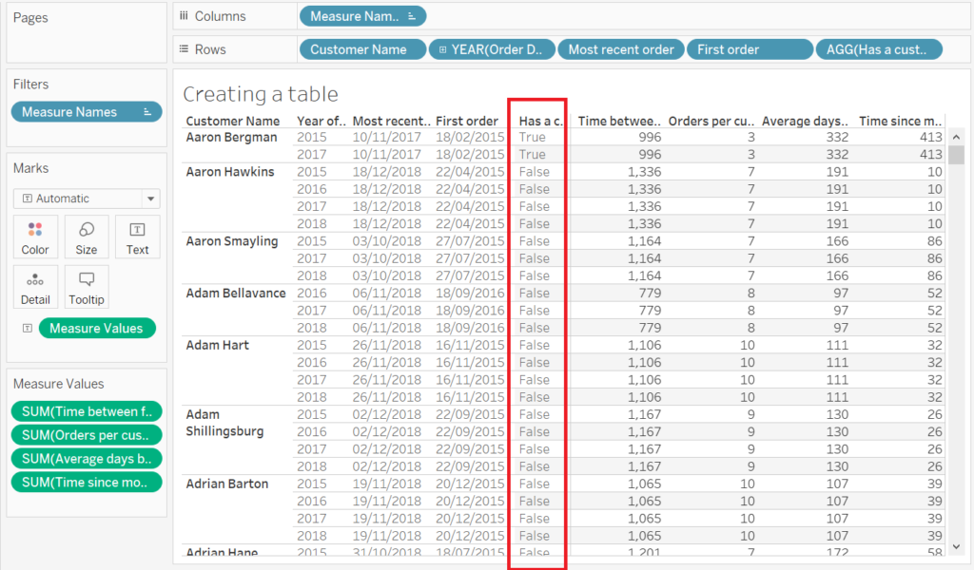This screenshot has width=974, height=570.
Task: Click the sort icon on the Measure Names column pill
Action: coord(413,15)
